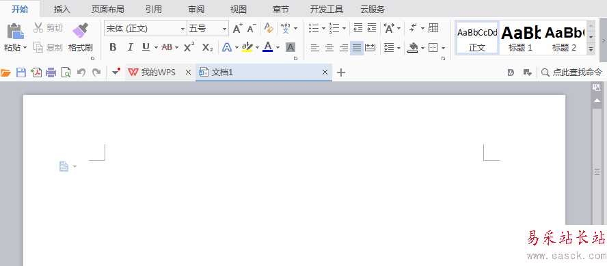Toggle justified alignment
The width and height of the screenshot is (607, 266).
[x=357, y=48]
